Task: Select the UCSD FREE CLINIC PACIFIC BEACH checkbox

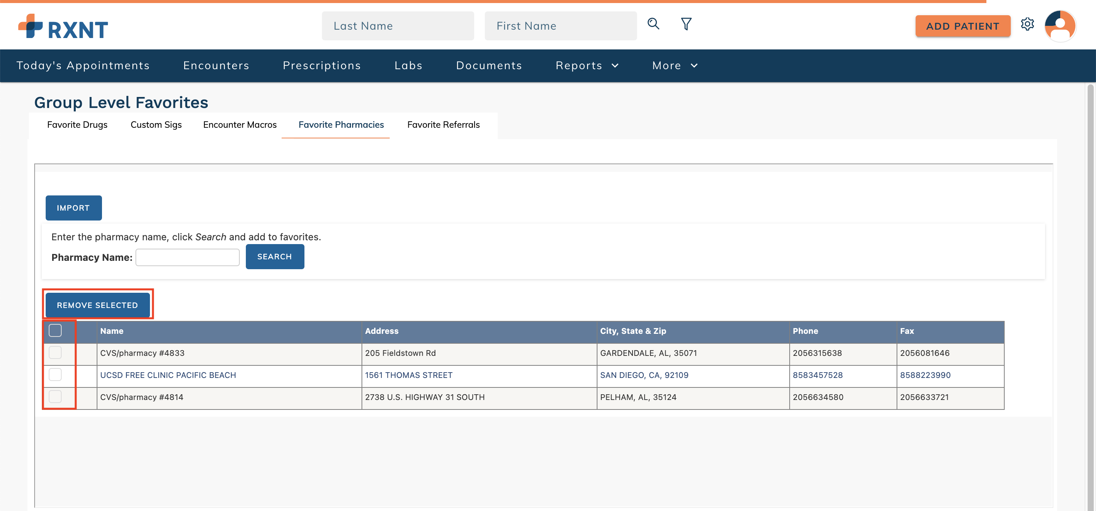Action: 55,375
